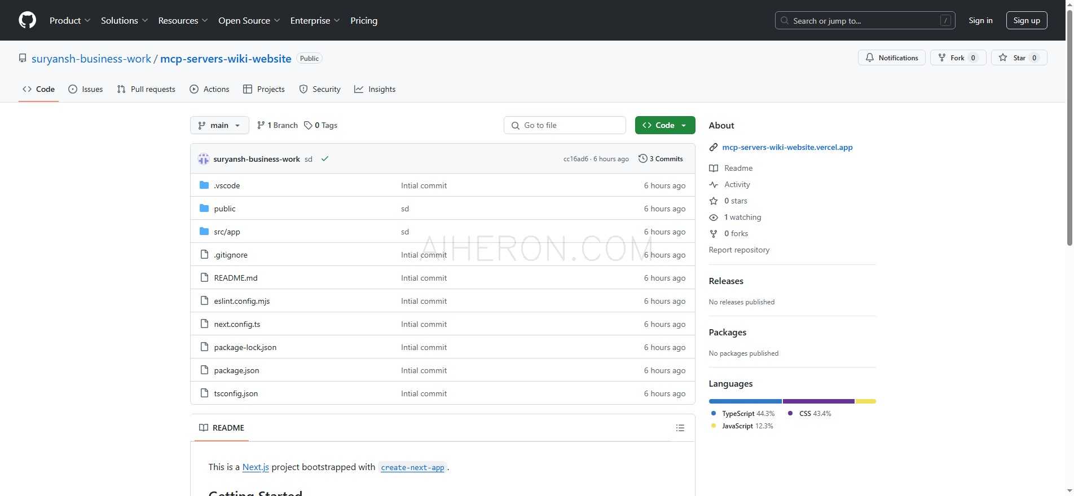Click the CSS purple language bar segment
This screenshot has height=496, width=1074.
tap(818, 401)
